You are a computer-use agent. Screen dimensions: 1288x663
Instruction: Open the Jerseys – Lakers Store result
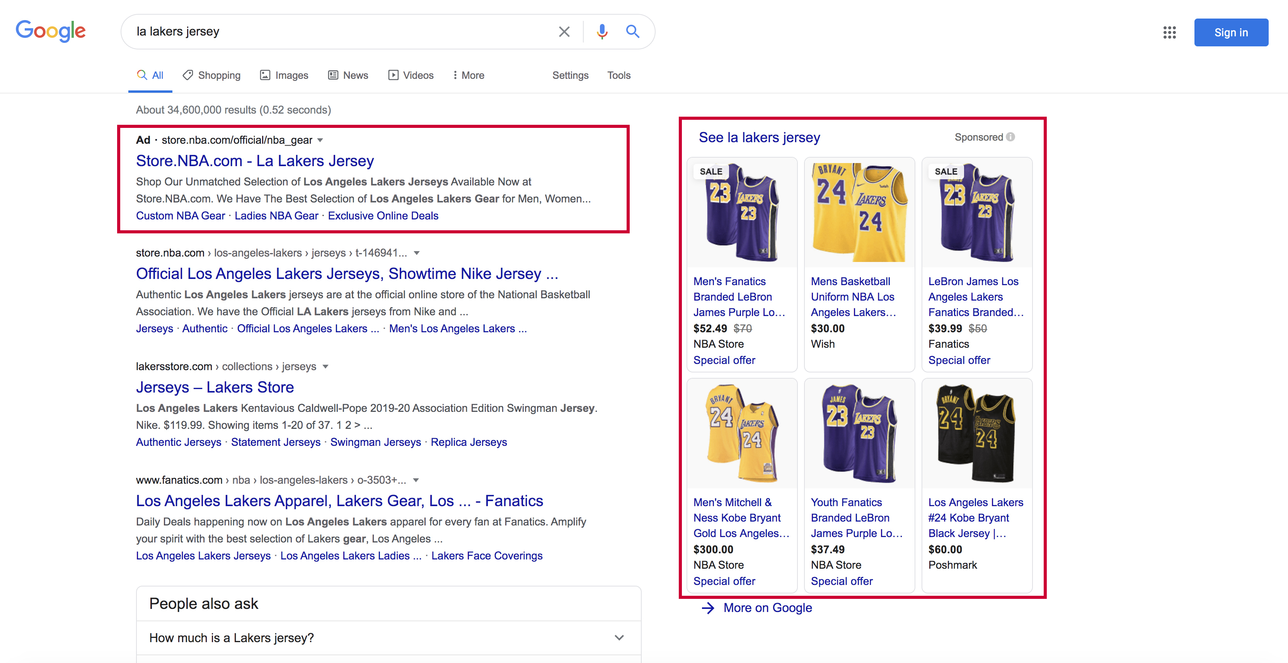coord(215,387)
